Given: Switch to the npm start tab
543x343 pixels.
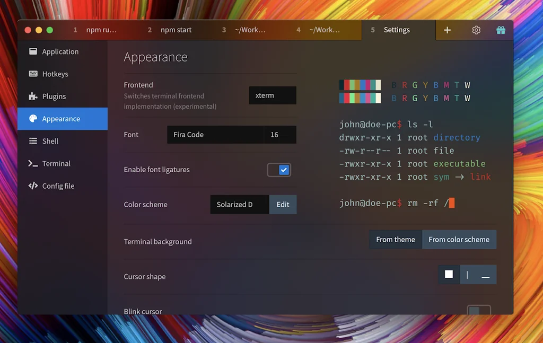Looking at the screenshot, I should pos(176,30).
